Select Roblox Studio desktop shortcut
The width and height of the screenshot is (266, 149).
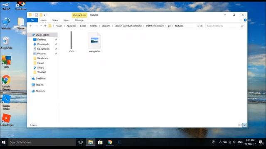[6, 102]
